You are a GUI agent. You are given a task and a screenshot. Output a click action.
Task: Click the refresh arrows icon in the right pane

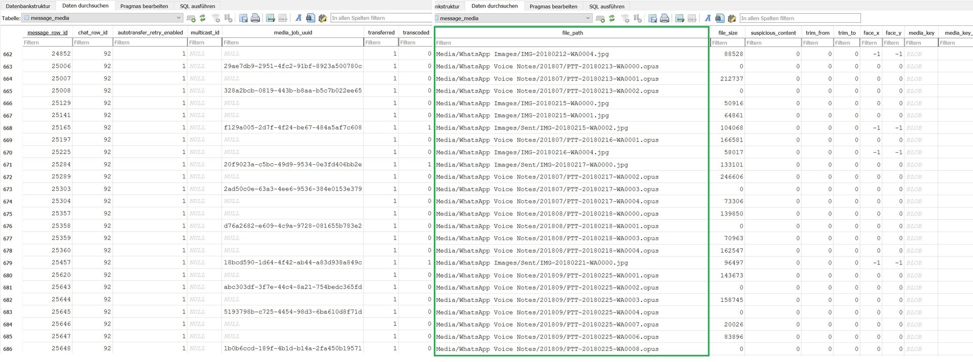612,19
